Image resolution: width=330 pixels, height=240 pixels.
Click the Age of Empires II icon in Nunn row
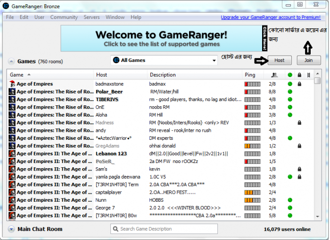(x=12, y=200)
